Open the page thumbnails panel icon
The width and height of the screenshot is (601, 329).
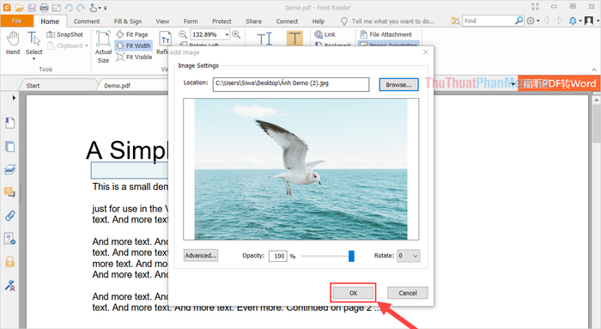[x=10, y=147]
